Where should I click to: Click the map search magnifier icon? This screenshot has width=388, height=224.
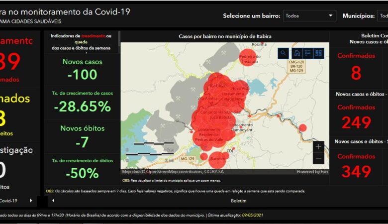pos(283,53)
